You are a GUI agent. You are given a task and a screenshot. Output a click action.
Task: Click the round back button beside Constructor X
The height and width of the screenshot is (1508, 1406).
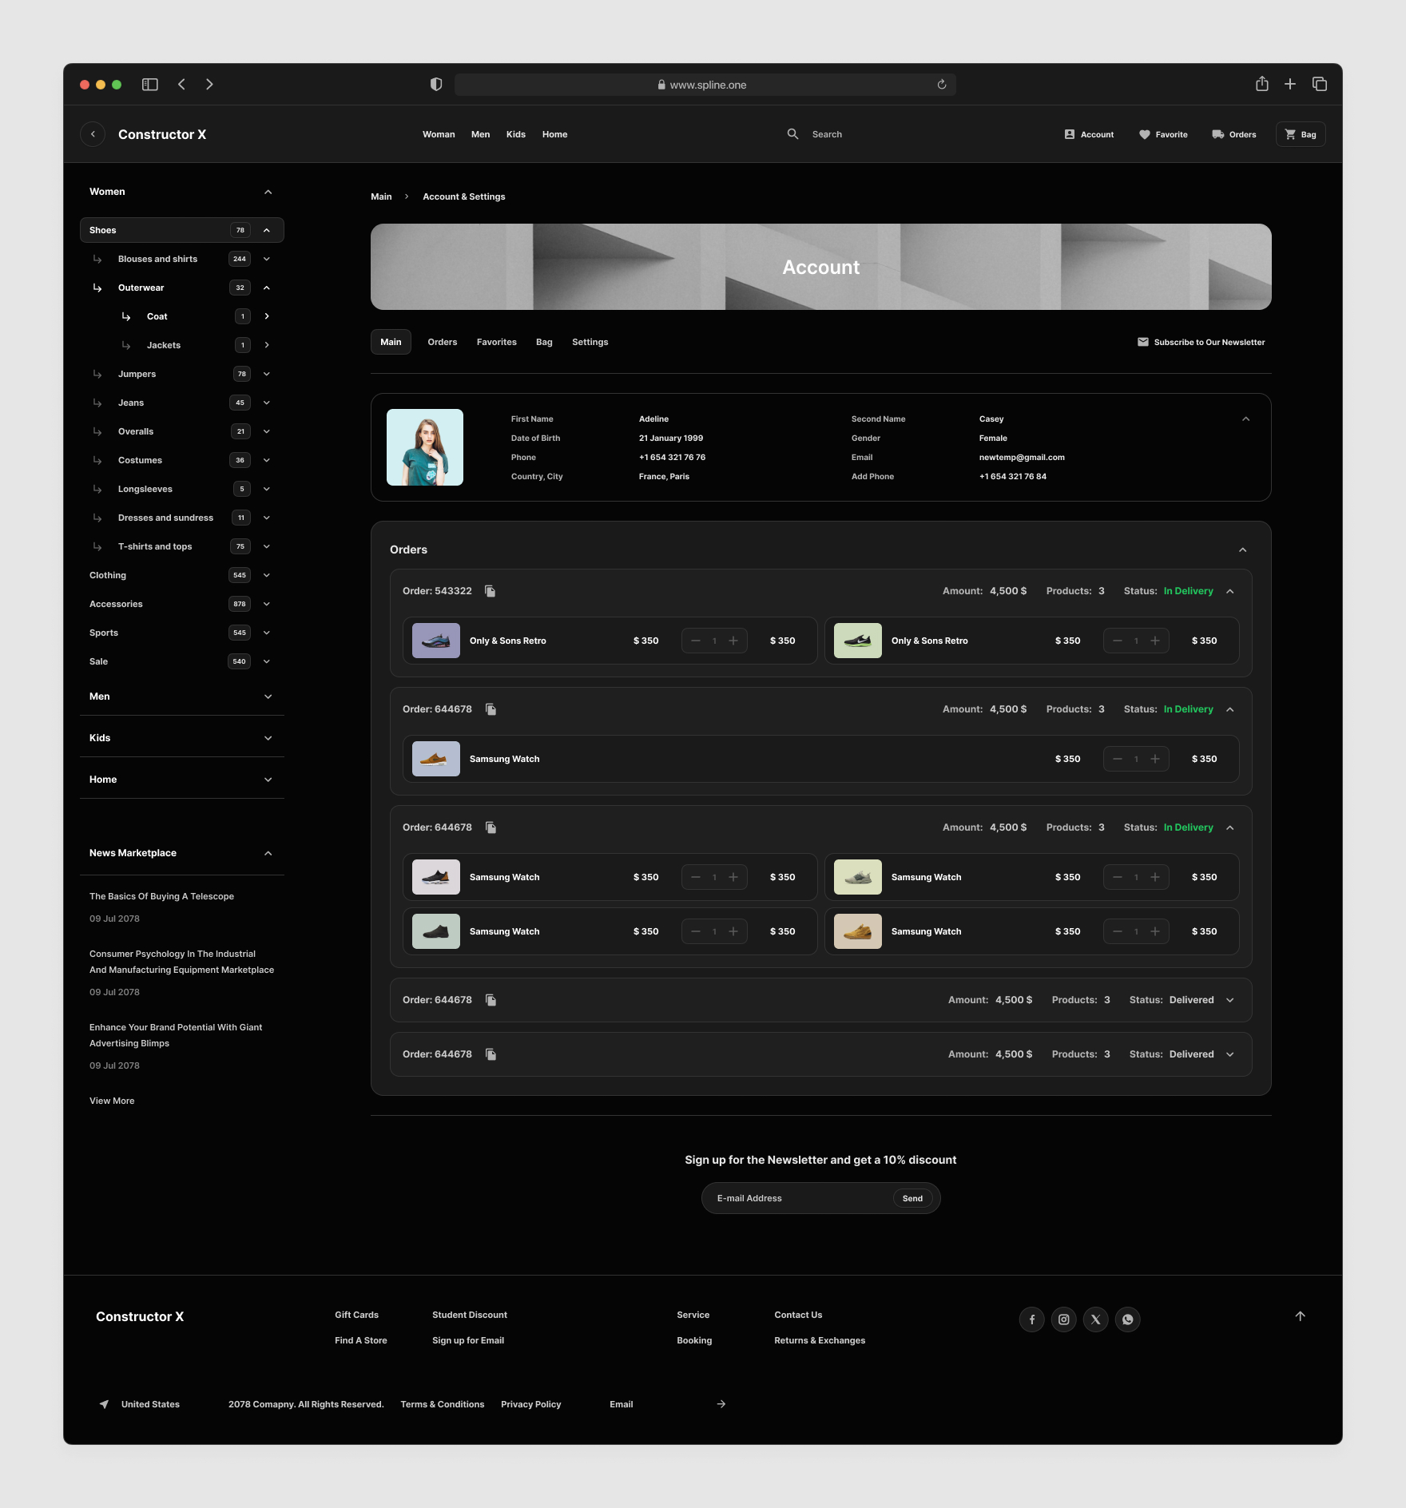(93, 134)
